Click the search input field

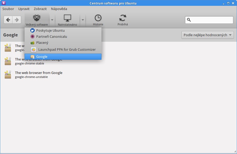click(x=209, y=20)
